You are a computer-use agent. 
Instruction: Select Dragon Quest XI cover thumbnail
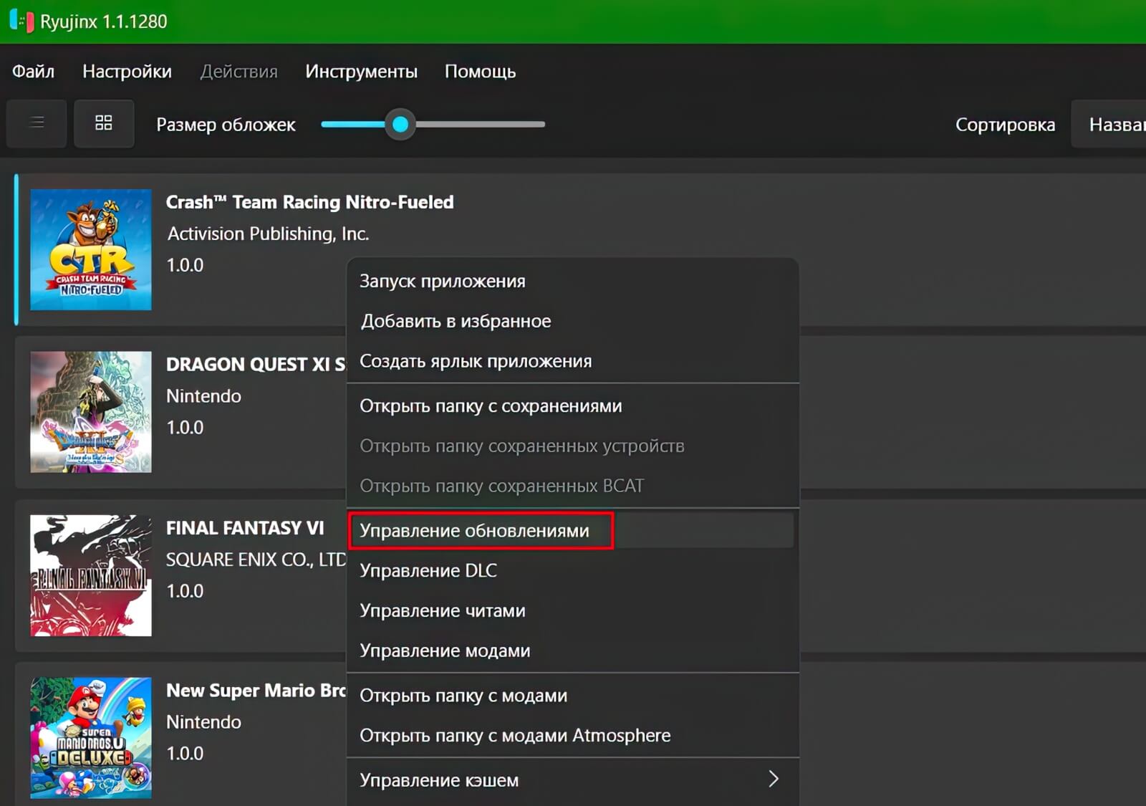[91, 412]
